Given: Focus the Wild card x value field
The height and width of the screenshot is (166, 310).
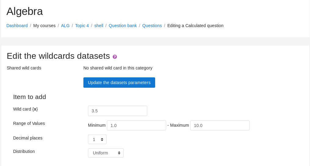Looking at the screenshot, I should (x=118, y=111).
